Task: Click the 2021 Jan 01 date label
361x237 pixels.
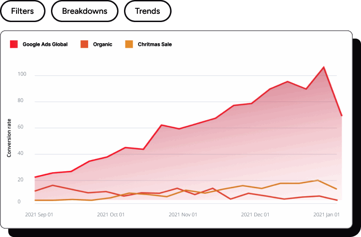Action: tap(327, 214)
